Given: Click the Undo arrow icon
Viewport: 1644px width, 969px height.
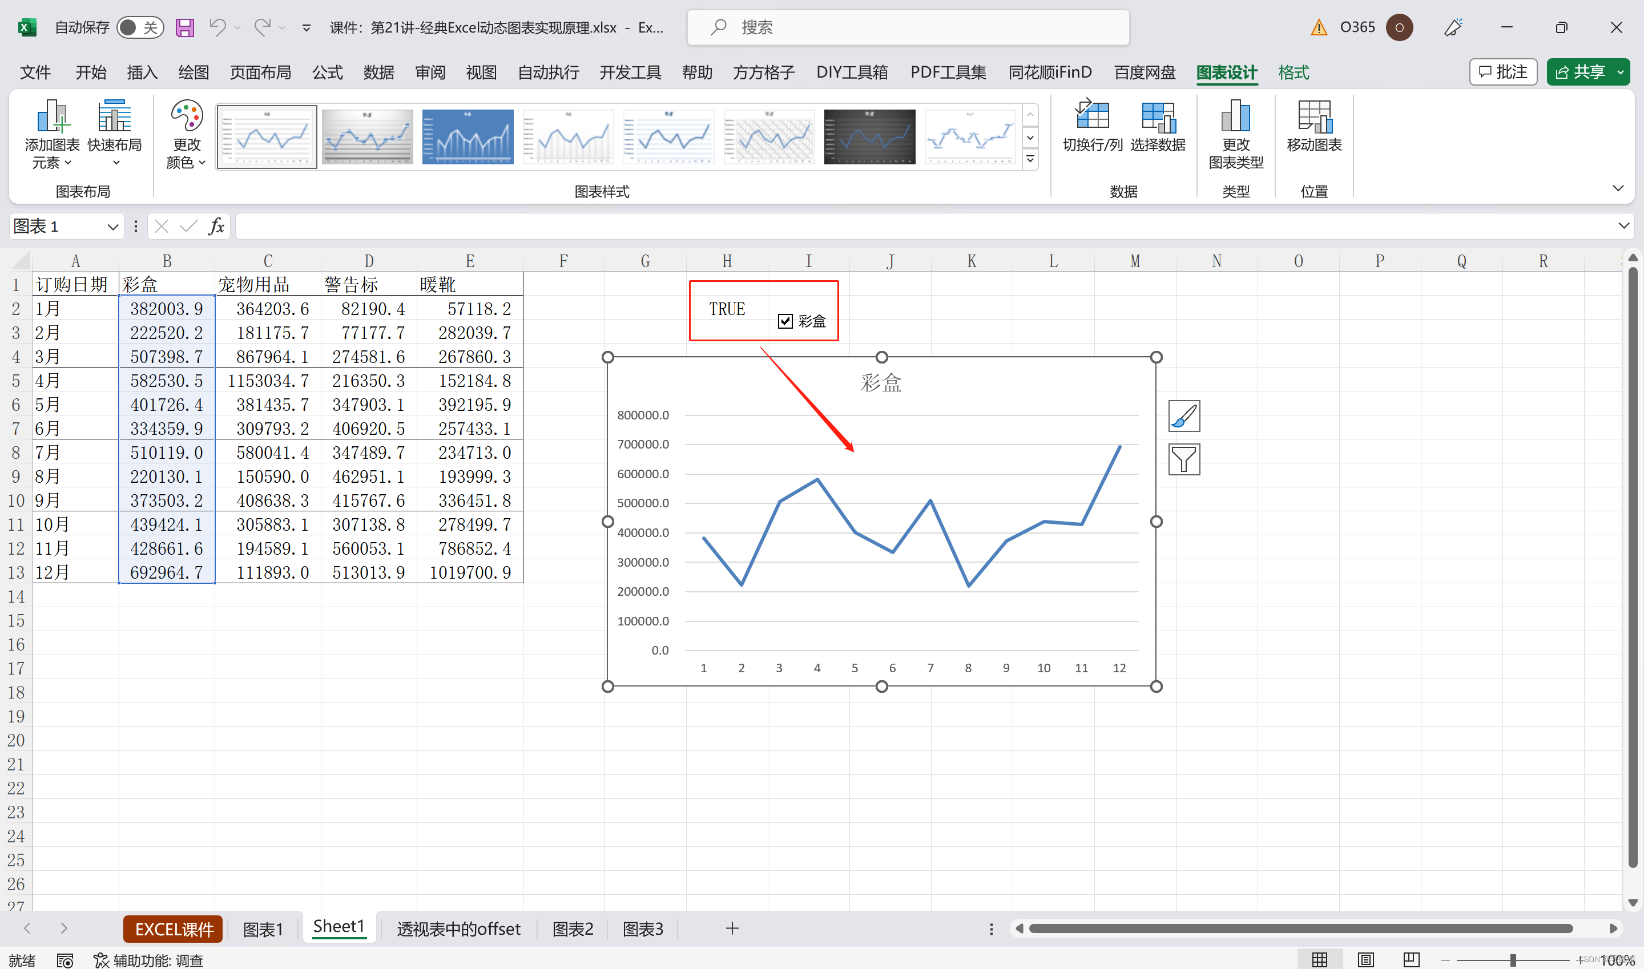Looking at the screenshot, I should [x=217, y=27].
